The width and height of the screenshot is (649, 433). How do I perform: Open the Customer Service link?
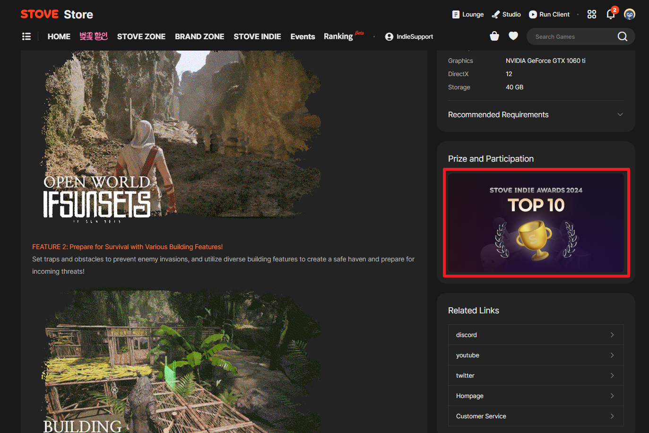536,416
